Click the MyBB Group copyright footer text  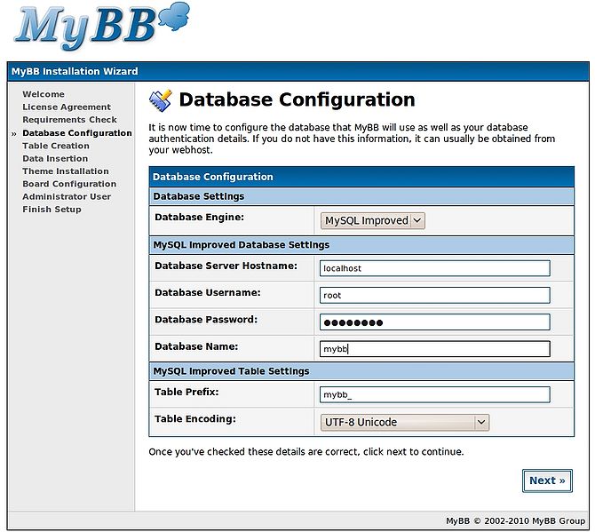(x=515, y=521)
